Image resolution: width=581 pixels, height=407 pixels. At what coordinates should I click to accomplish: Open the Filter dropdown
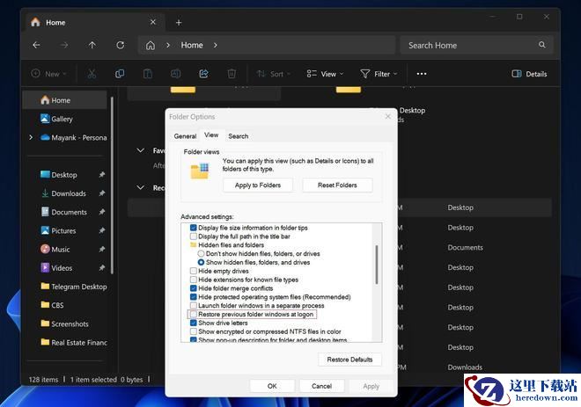379,74
